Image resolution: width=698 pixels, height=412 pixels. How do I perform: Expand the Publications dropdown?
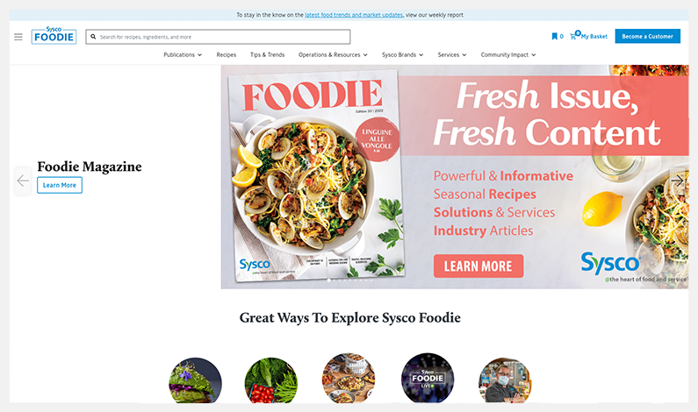(183, 55)
